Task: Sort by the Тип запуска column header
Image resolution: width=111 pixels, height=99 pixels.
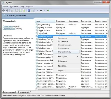Action: click(x=87, y=21)
